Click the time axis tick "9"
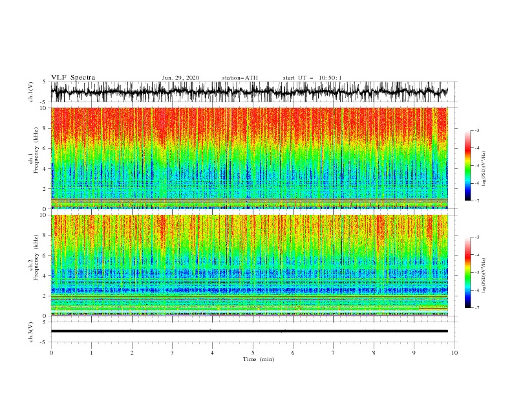This screenshot has height=396, width=512. coord(414,353)
